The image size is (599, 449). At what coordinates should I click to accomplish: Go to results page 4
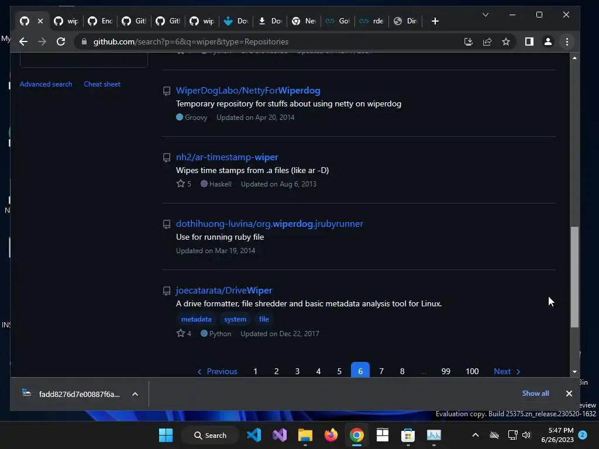pos(318,371)
